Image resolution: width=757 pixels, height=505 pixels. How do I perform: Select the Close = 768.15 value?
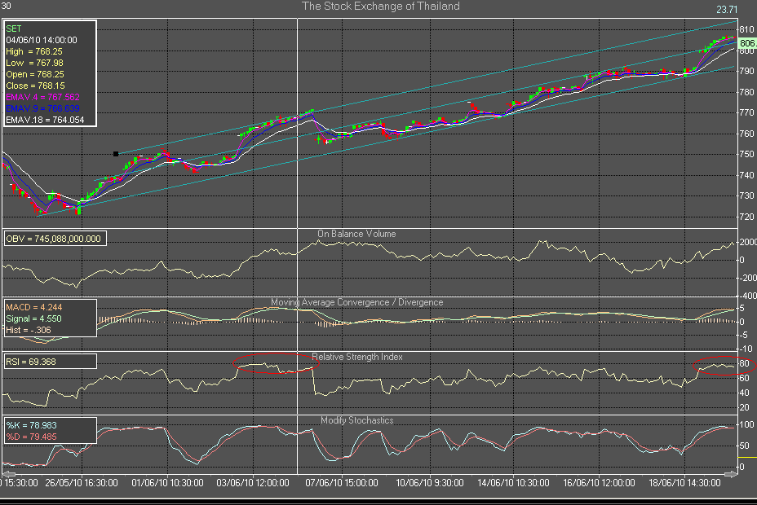coord(35,86)
